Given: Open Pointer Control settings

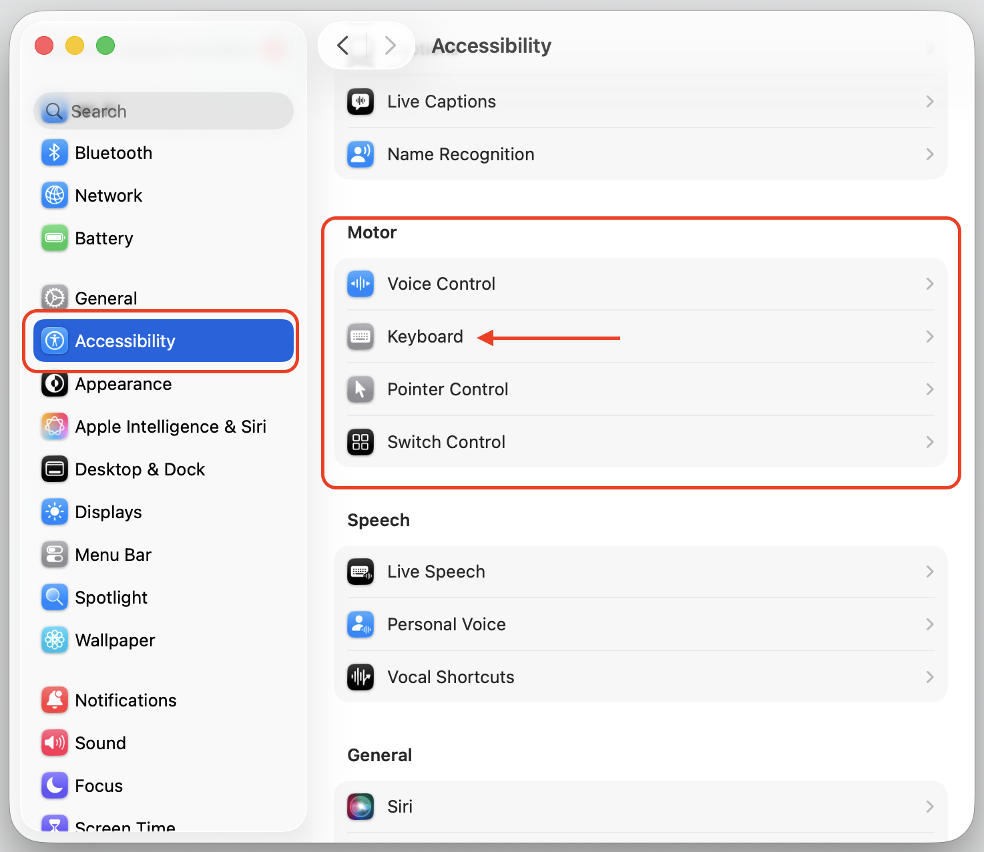Looking at the screenshot, I should coord(641,389).
